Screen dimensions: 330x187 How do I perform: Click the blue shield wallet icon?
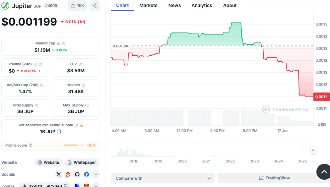click(x=77, y=186)
